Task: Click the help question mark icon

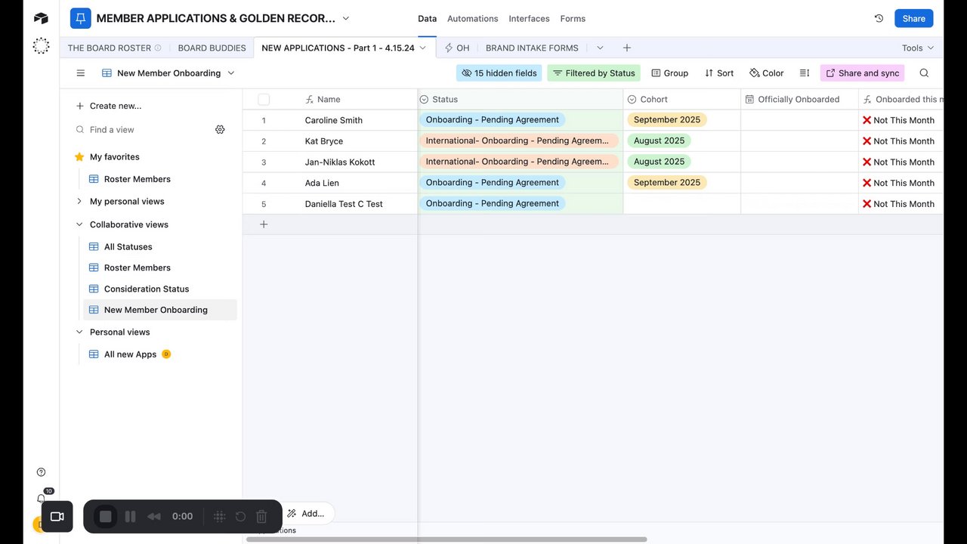Action: pos(41,472)
